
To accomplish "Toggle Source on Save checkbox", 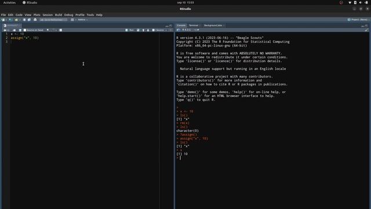I will pos(25,30).
